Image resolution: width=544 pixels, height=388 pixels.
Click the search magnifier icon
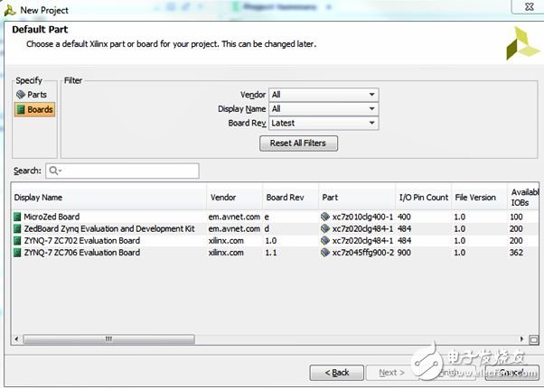tap(55, 171)
